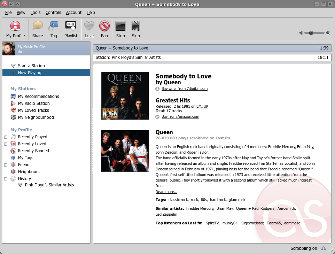335x254 pixels.
Task: Click the Recently Banned icon
Action: click(x=13, y=151)
